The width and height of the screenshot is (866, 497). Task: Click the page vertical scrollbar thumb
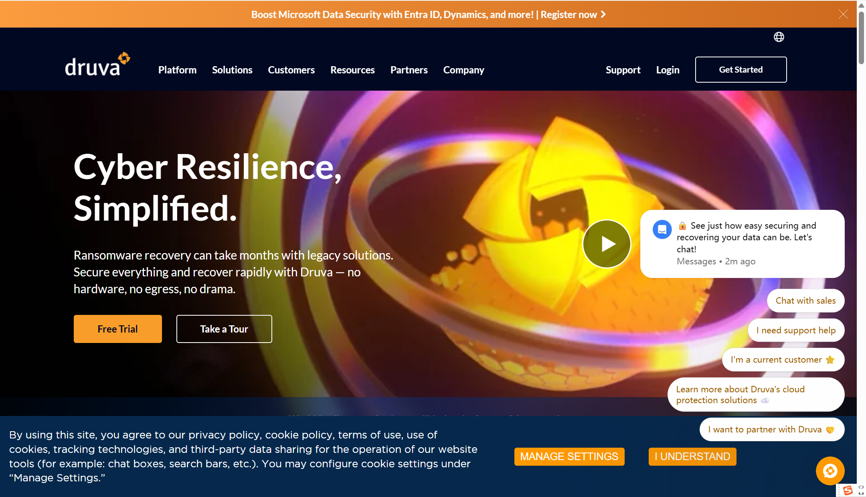(x=861, y=38)
